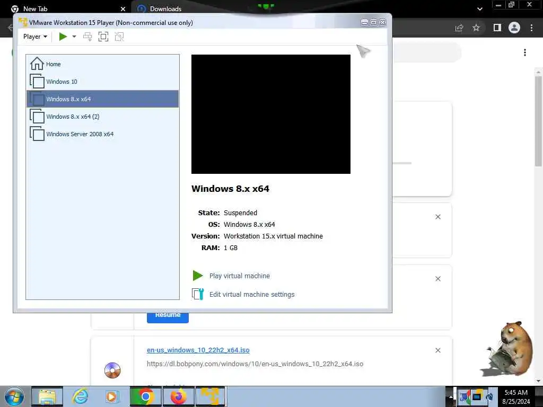543x407 pixels.
Task: Select Windows Server 2008 x64 entry
Action: coord(102,134)
